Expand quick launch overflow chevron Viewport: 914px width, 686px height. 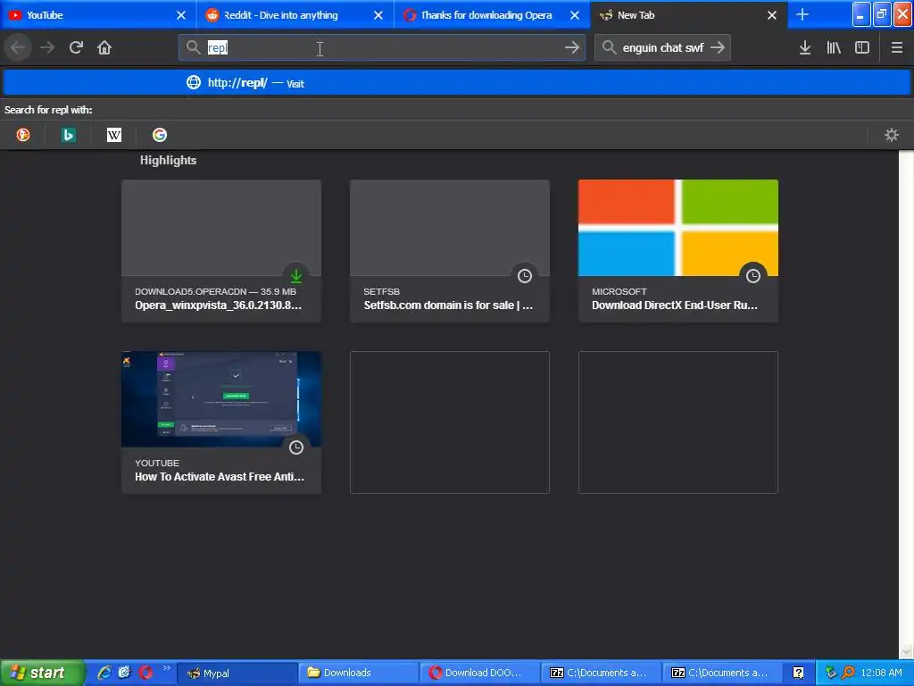point(167,668)
